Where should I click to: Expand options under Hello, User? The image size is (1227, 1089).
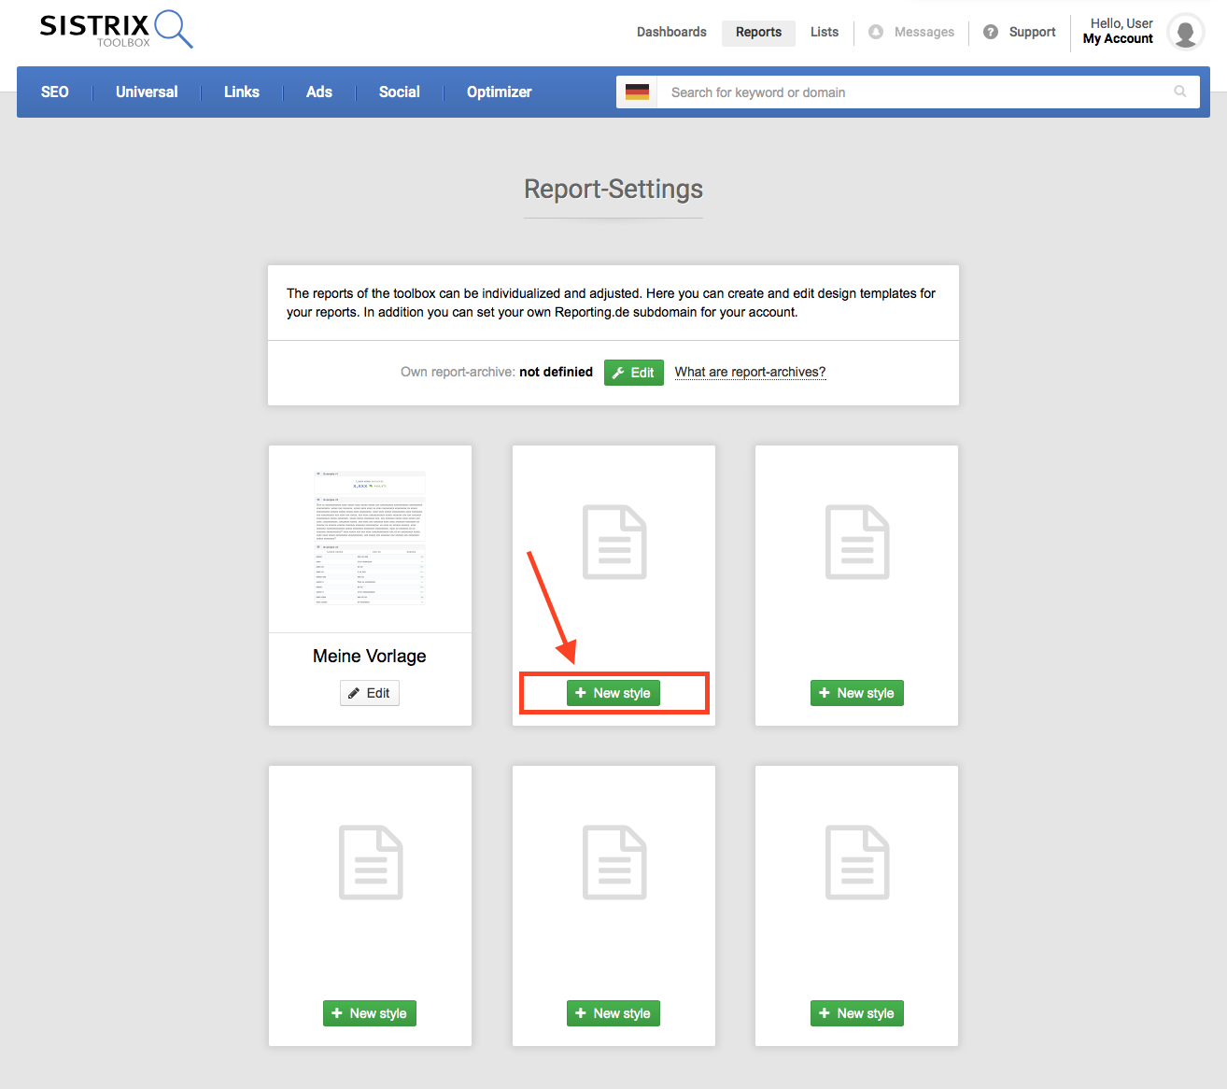click(1121, 22)
